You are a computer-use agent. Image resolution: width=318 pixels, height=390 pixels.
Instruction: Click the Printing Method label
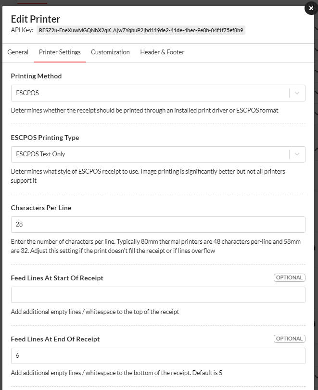(x=36, y=76)
